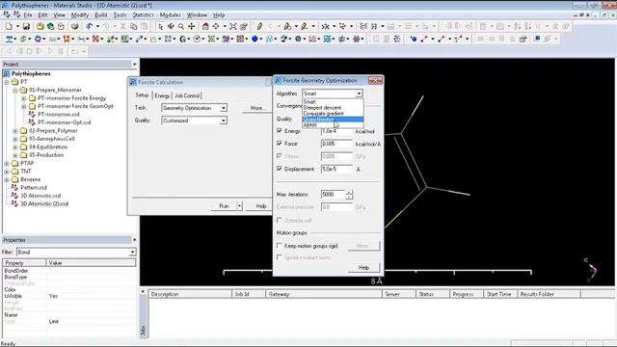
Task: Click the blue ball display-style icon
Action: click(x=414, y=39)
